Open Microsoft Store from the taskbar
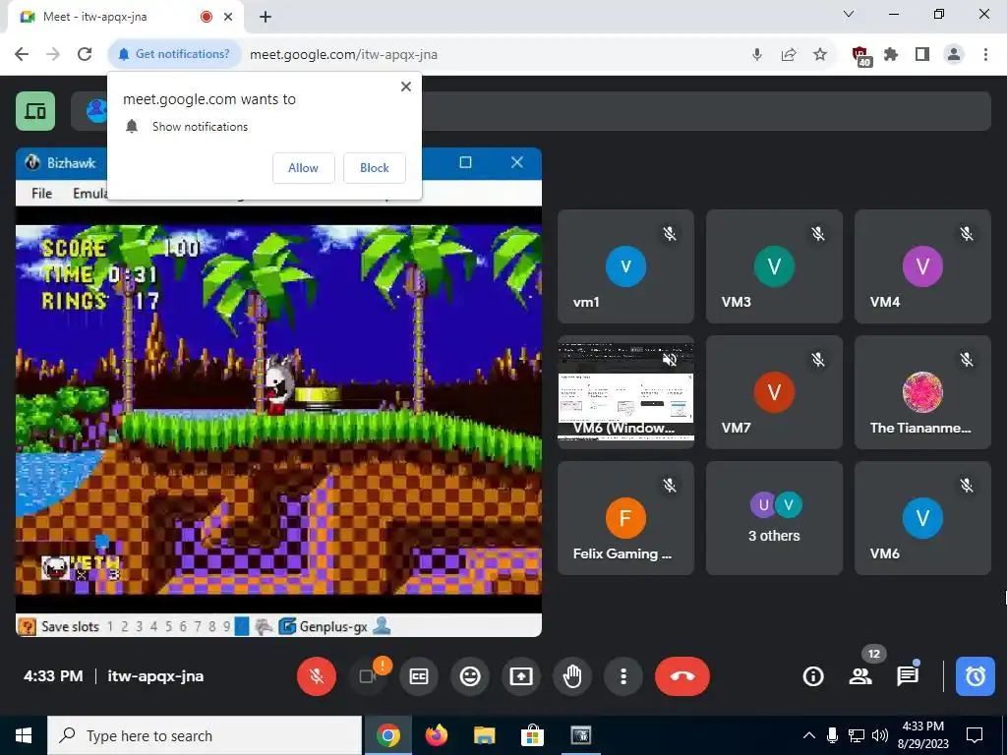The width and height of the screenshot is (1007, 755). (532, 735)
